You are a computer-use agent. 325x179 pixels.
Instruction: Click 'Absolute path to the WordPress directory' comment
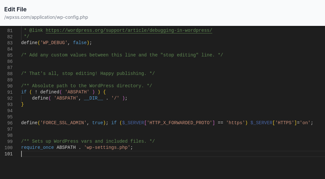[x=87, y=86]
